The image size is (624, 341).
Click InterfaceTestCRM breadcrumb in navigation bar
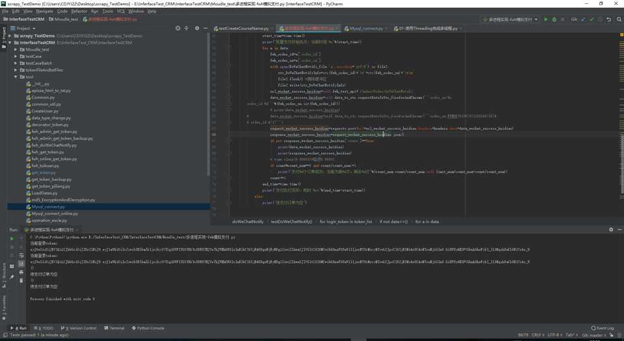24,19
